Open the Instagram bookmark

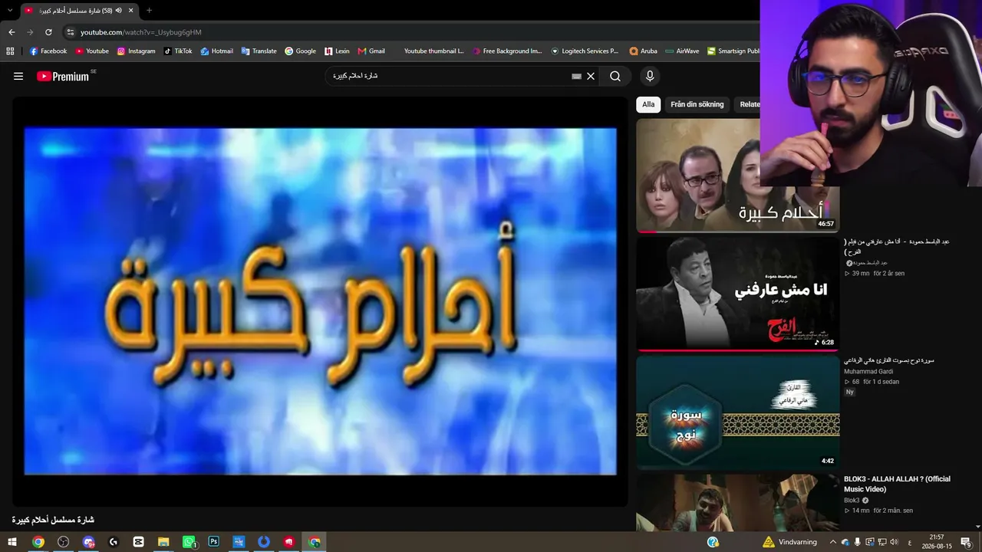point(136,51)
